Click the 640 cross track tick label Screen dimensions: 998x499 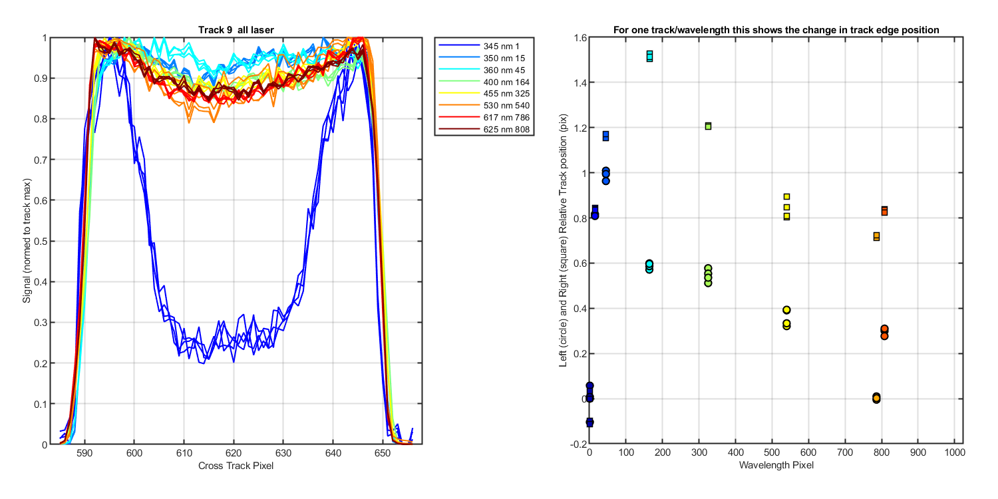pos(333,454)
